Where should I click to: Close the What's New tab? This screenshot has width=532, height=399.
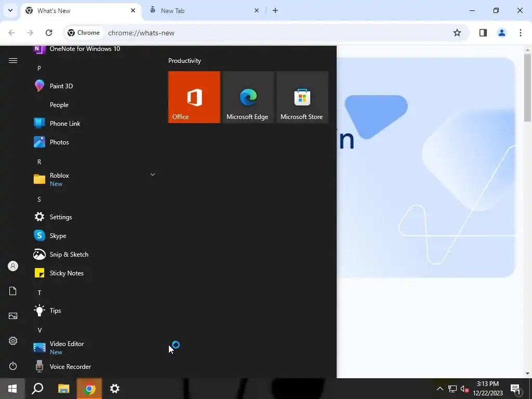coord(133,10)
